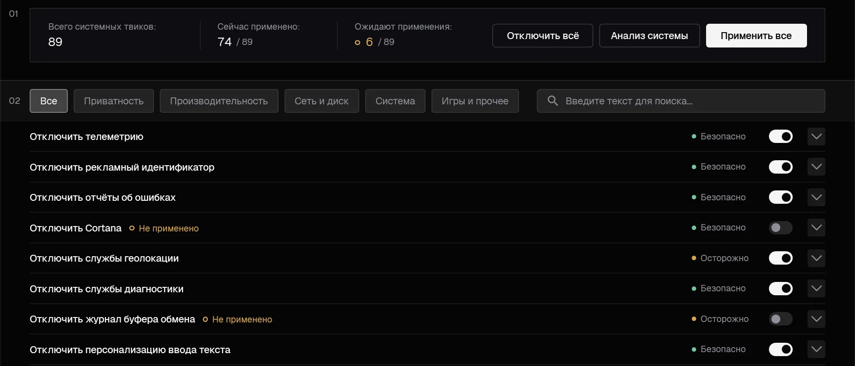Image resolution: width=855 pixels, height=366 pixels.
Task: Expand Отключить рекламный идентификатор chevron
Action: click(816, 167)
